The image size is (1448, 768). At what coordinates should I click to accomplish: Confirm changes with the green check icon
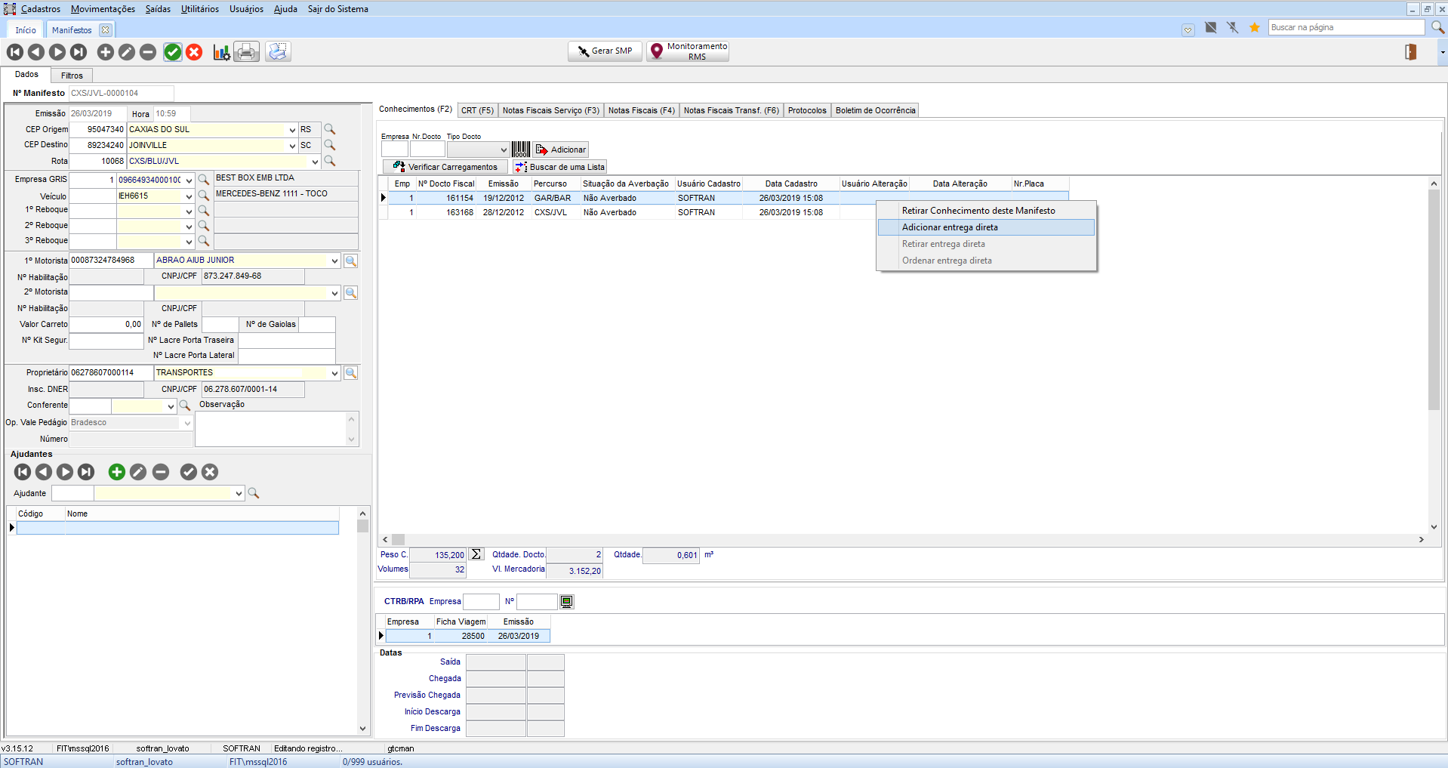tap(173, 52)
